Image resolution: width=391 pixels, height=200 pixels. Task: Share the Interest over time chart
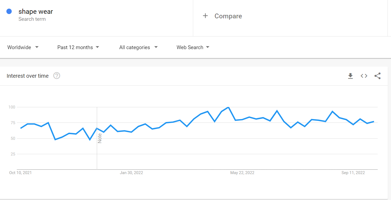(x=377, y=76)
